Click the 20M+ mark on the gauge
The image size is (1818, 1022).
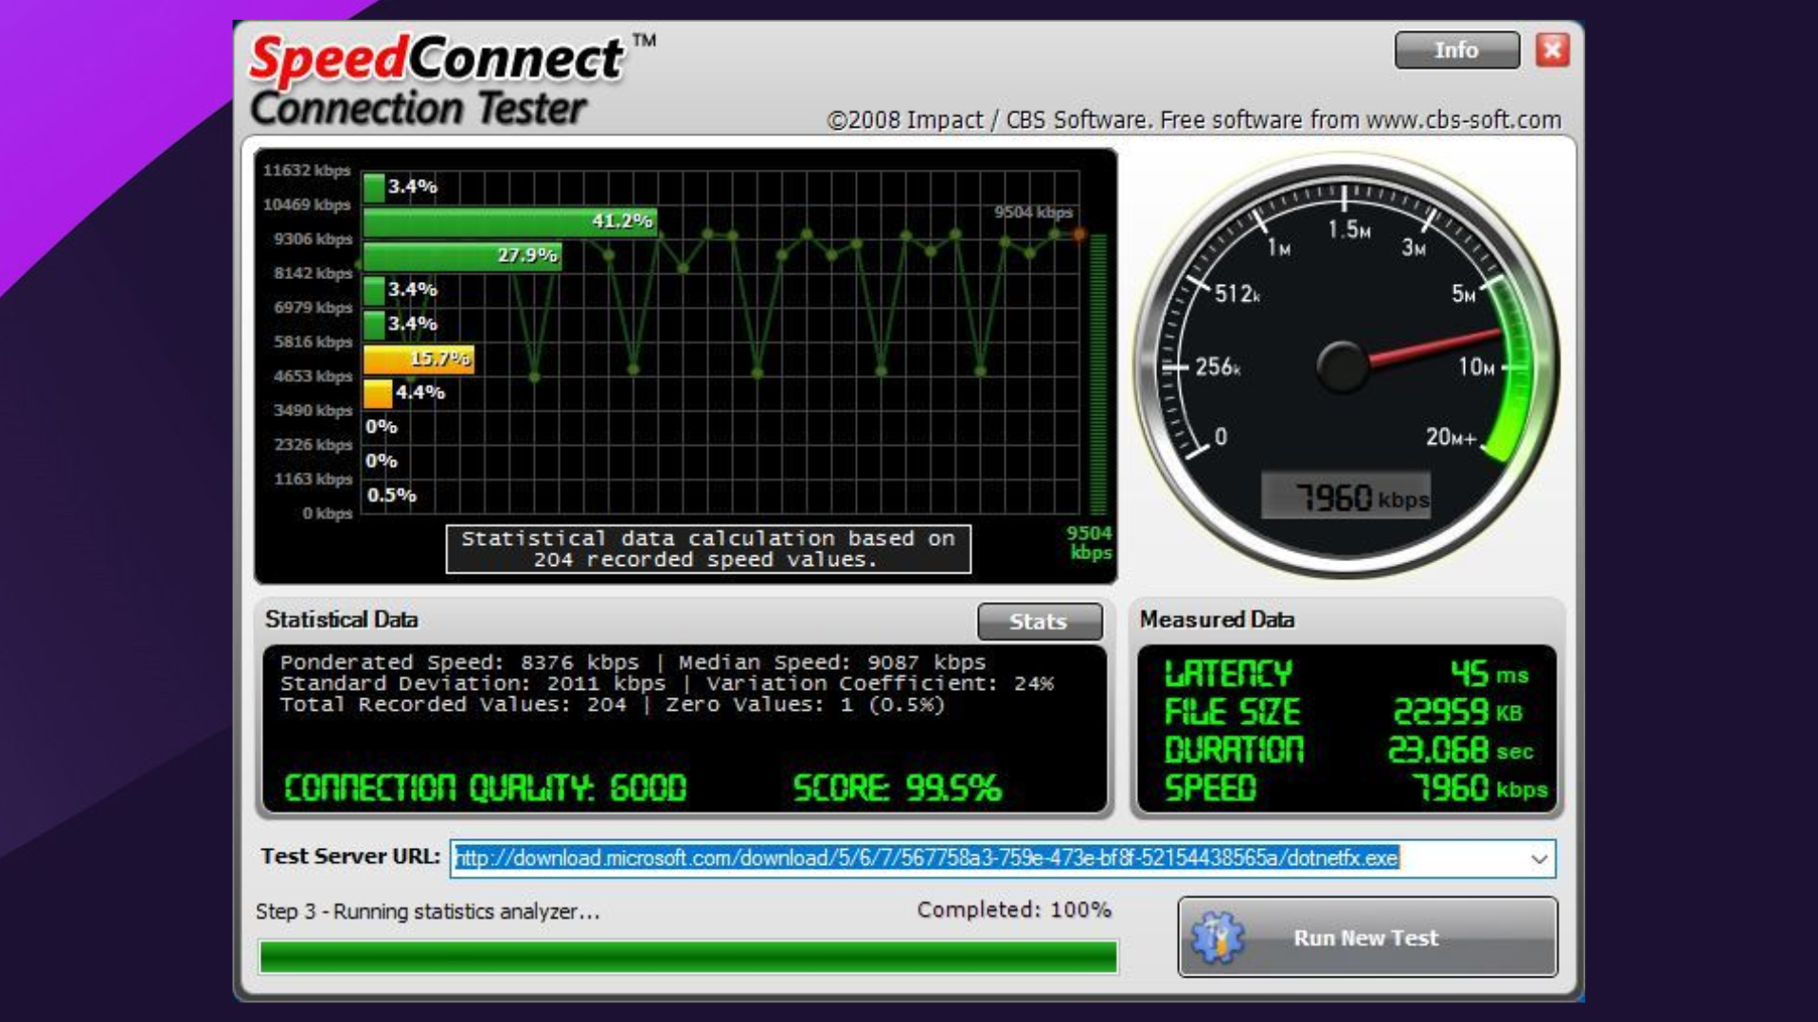point(1451,437)
